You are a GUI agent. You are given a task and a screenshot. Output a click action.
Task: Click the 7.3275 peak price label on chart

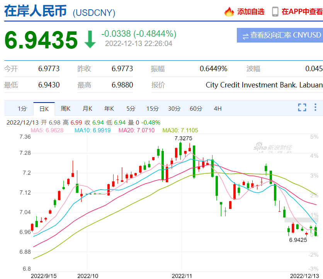click(x=184, y=138)
